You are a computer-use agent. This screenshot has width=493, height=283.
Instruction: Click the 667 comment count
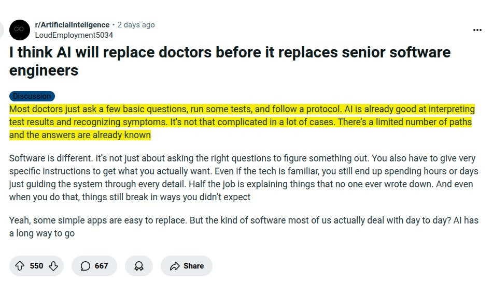click(102, 266)
